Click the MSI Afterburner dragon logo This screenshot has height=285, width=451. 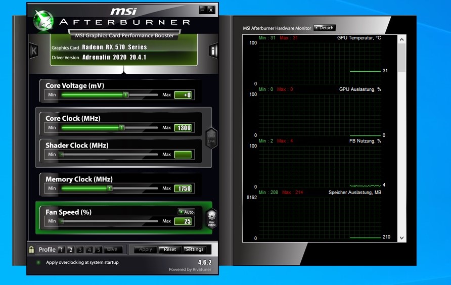click(x=43, y=20)
